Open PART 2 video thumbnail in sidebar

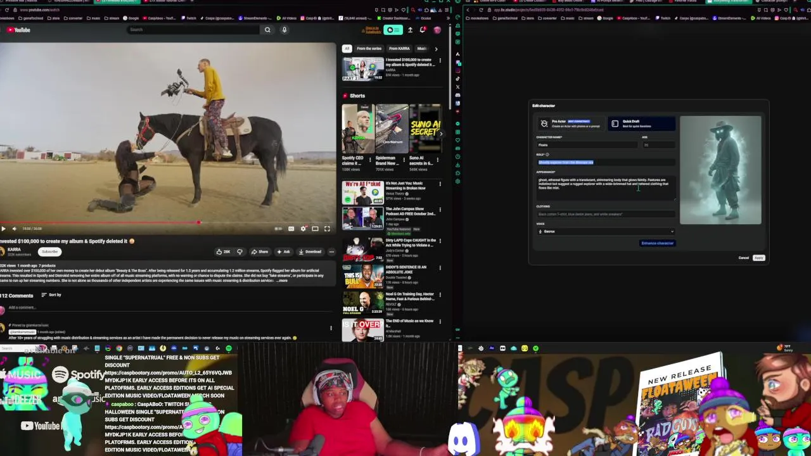[x=362, y=69]
